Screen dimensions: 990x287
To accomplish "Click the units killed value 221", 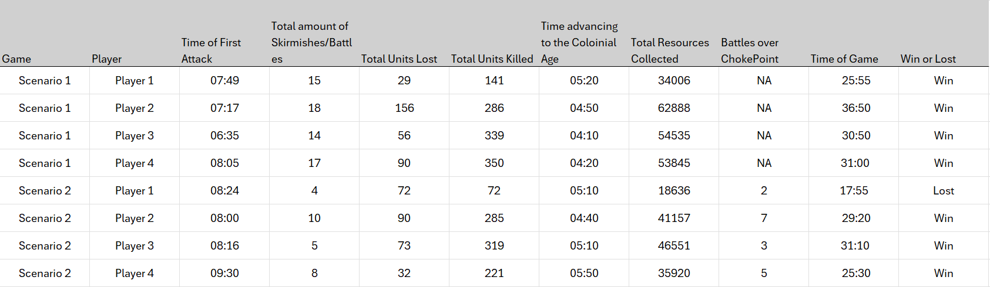I will click(x=494, y=273).
